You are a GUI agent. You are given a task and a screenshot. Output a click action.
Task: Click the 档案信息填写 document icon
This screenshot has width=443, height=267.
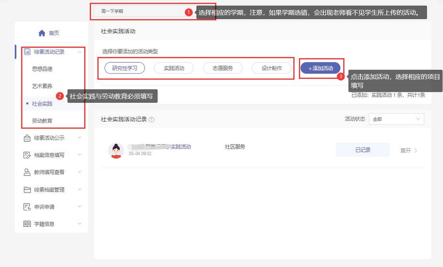pos(27,155)
